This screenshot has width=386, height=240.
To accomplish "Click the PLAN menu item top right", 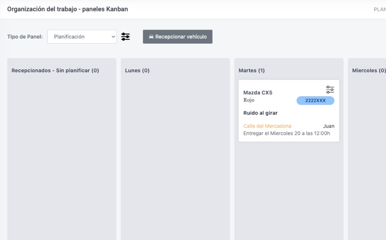I will (380, 9).
